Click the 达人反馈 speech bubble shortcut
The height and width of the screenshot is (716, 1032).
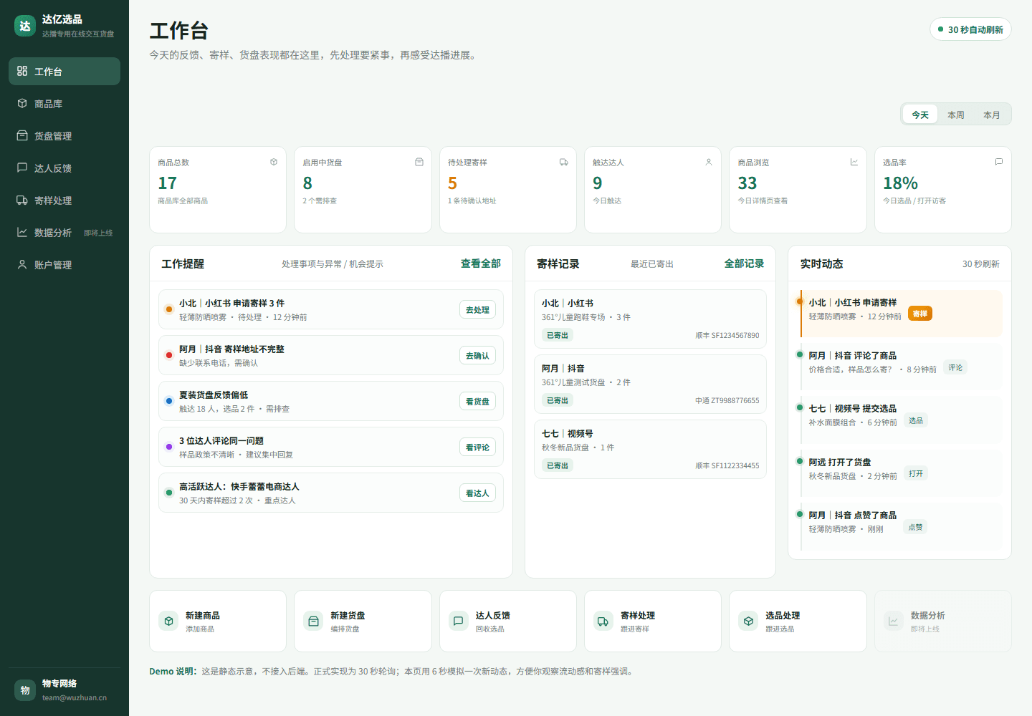click(459, 621)
